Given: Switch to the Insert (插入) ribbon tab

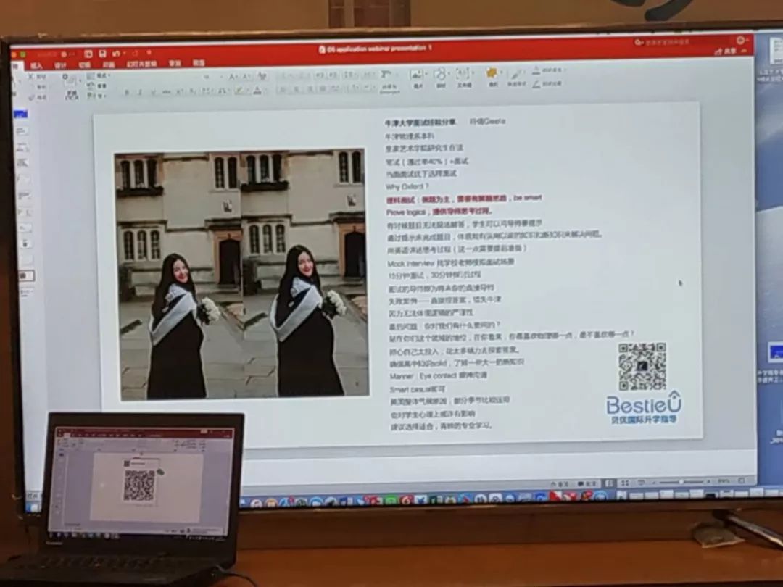Looking at the screenshot, I should point(36,65).
